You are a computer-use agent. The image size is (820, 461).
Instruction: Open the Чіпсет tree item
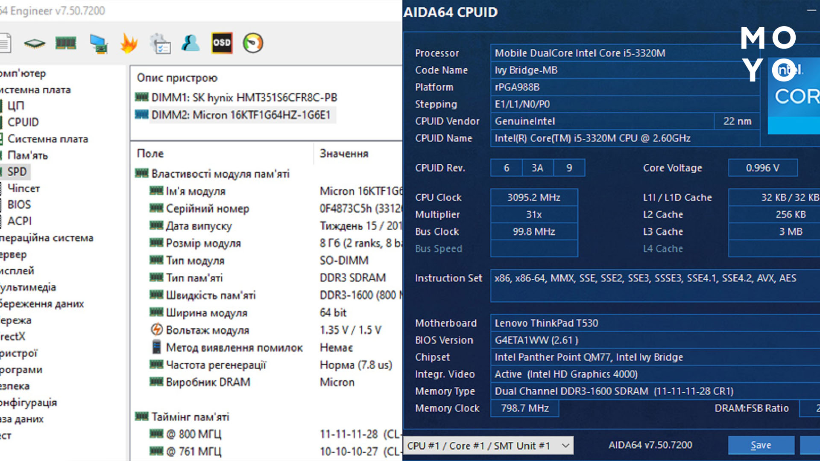point(23,188)
